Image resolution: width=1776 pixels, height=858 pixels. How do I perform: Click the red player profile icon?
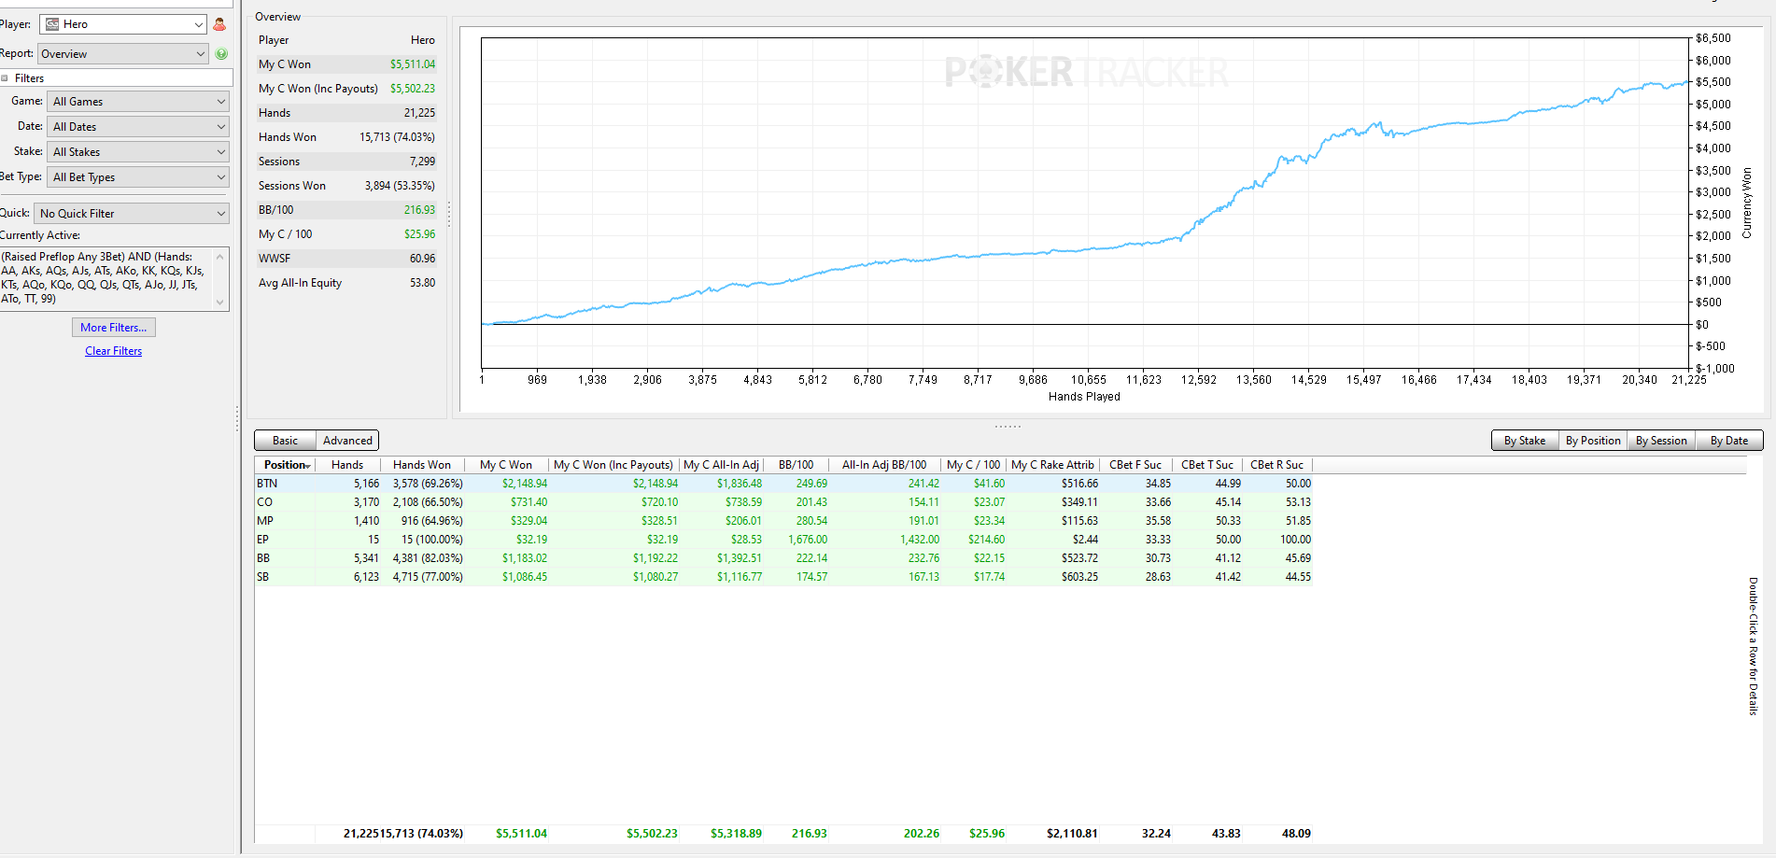point(219,24)
